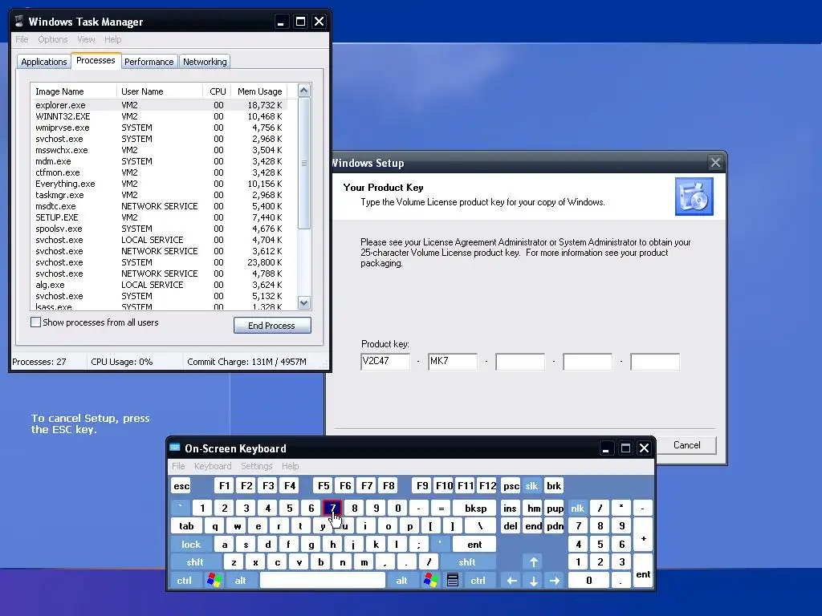Click the numpad 0 key

click(588, 580)
